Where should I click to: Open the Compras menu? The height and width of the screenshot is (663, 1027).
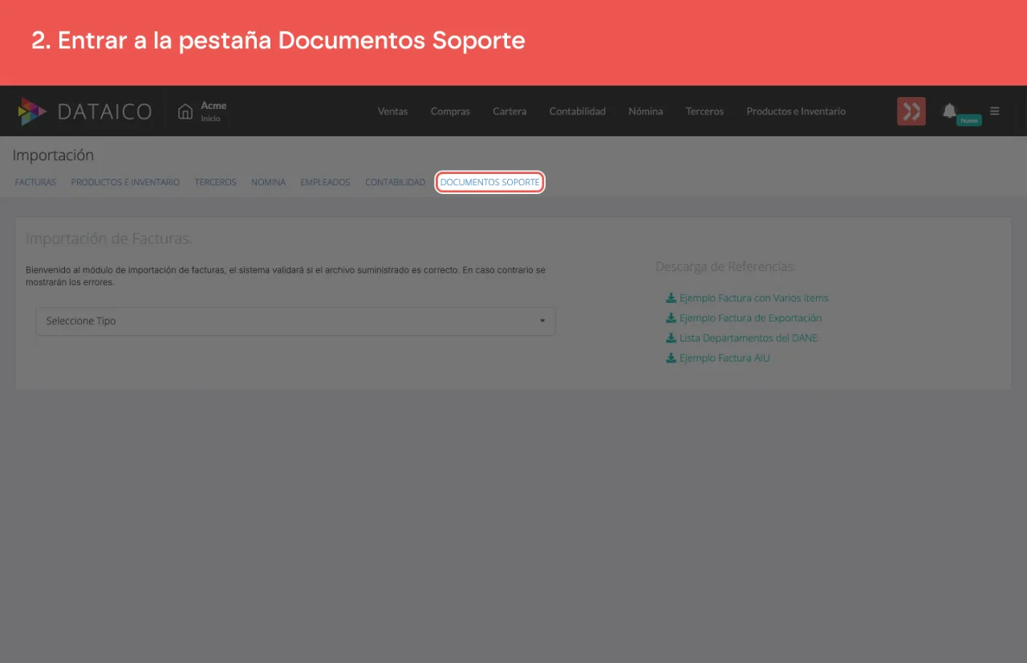(x=450, y=111)
